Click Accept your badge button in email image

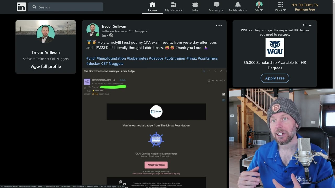coord(156,165)
